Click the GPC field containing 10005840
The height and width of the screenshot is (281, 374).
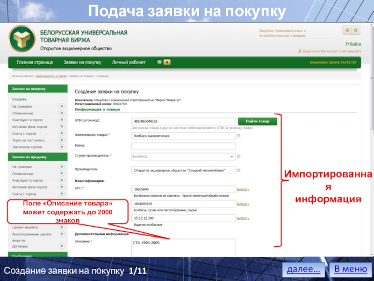pos(183,189)
